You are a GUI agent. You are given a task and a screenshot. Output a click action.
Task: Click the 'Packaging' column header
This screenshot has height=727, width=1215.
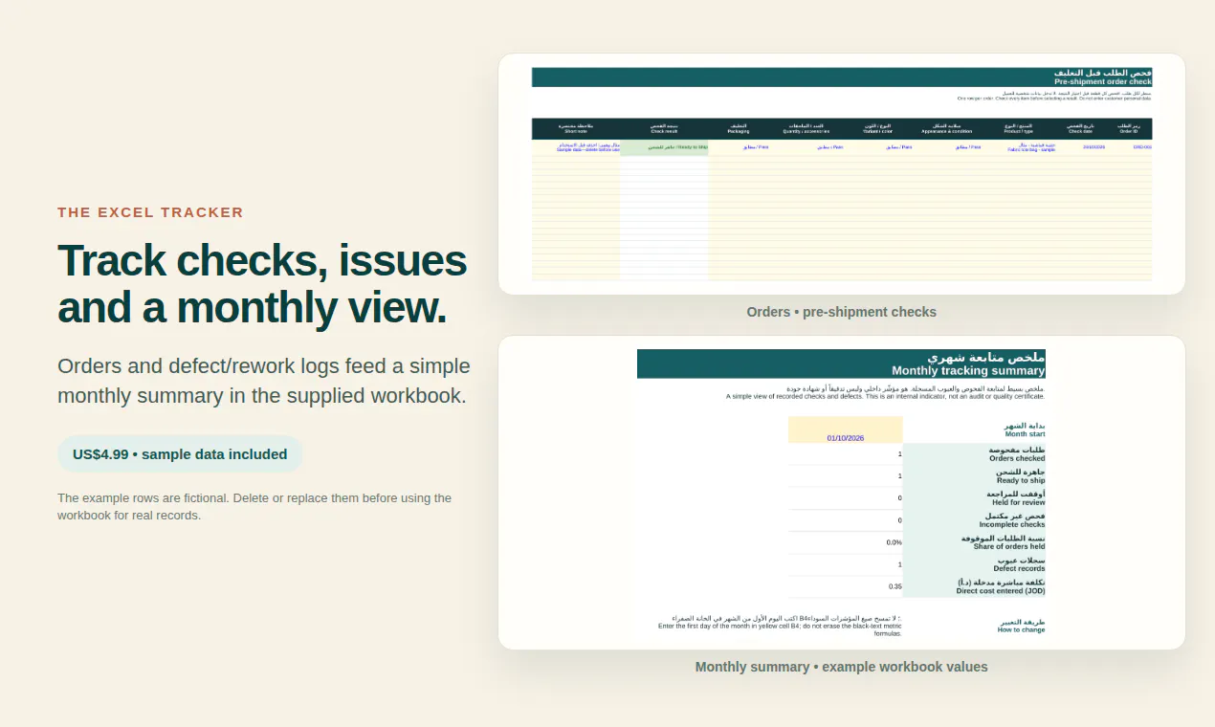pos(739,128)
